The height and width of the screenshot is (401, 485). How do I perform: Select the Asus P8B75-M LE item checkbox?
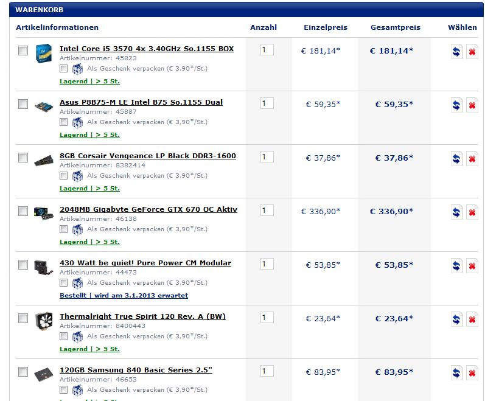pos(23,104)
